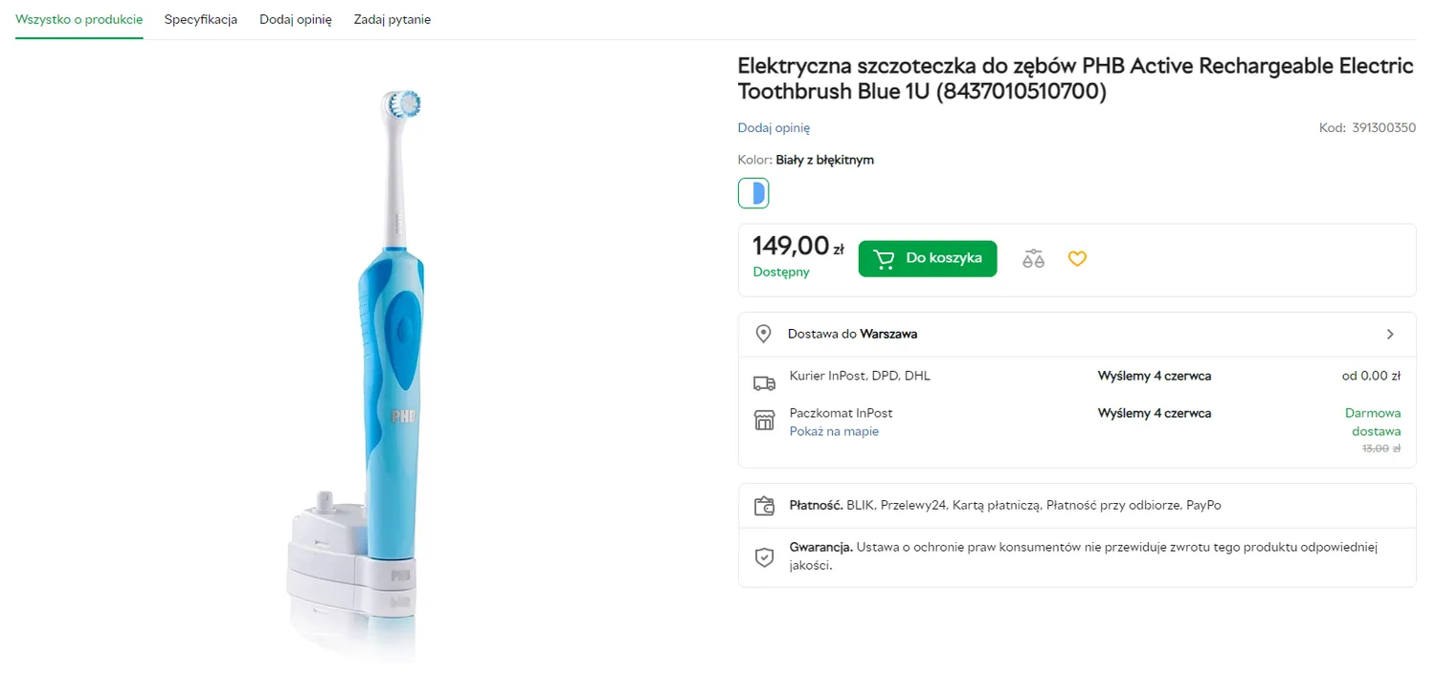Go to the Zadaj pytanie tab
The width and height of the screenshot is (1436, 677).
393,19
